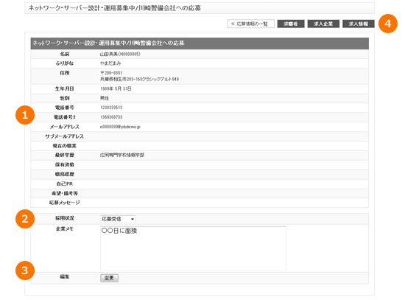Open the 採用状況 dropdown arrow
This screenshot has height=300, width=405.
(133, 219)
